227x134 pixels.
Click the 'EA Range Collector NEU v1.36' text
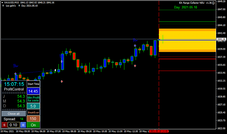195,3
